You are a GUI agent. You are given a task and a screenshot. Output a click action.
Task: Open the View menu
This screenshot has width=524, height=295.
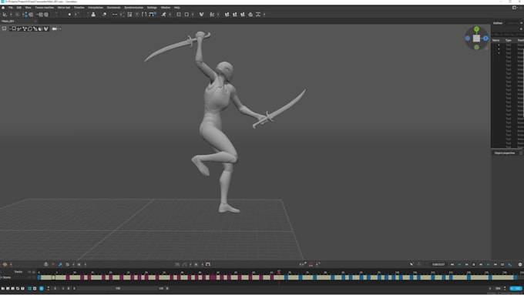click(x=28, y=8)
